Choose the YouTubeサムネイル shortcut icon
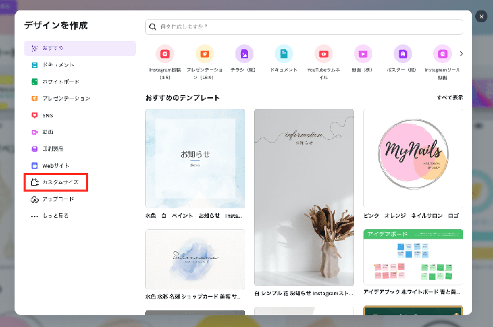This screenshot has height=327, width=493. (324, 54)
